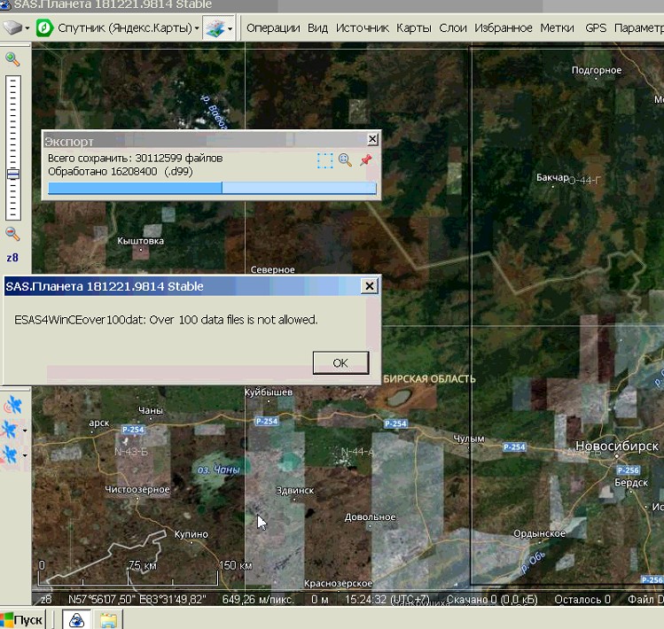Click the Пуск start button
Viewport: 664px width, 629px height.
coord(23,619)
